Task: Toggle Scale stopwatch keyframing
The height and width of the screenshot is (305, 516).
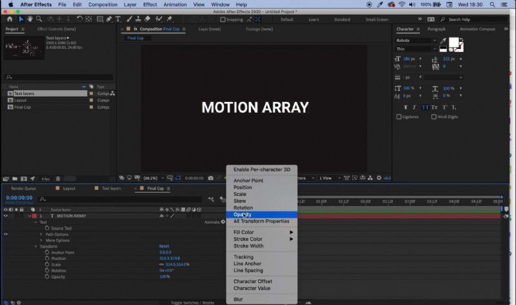Action: (x=47, y=264)
